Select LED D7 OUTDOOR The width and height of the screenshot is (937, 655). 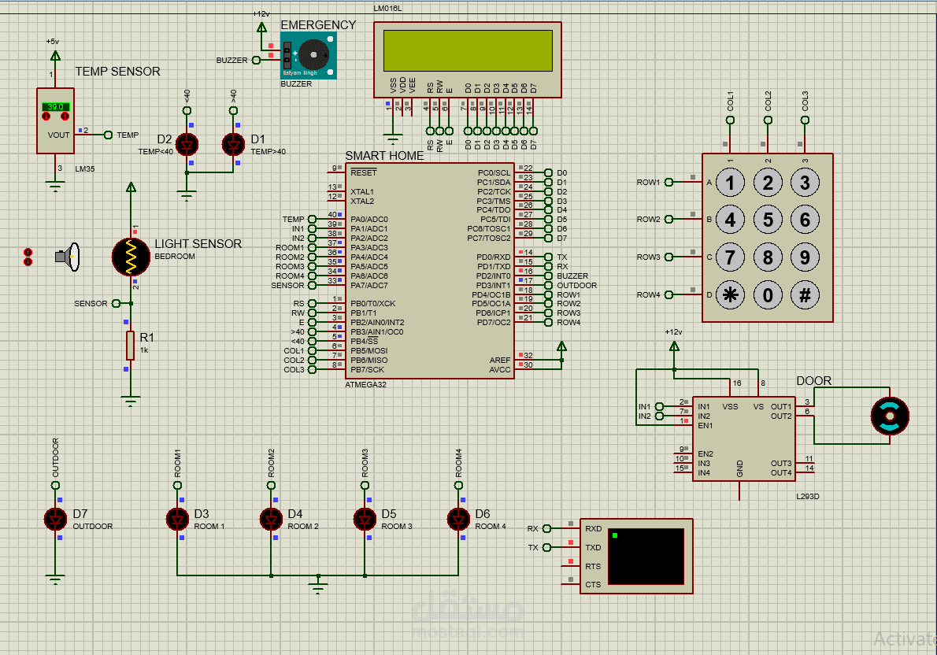[x=56, y=520]
